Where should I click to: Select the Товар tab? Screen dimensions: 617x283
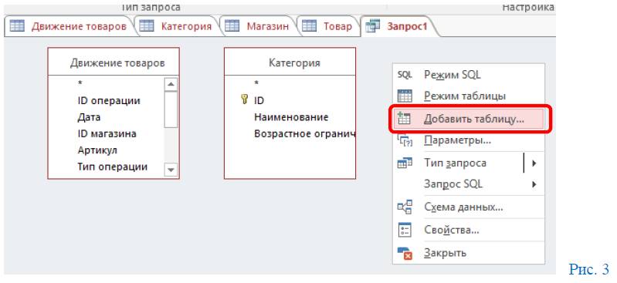(327, 26)
